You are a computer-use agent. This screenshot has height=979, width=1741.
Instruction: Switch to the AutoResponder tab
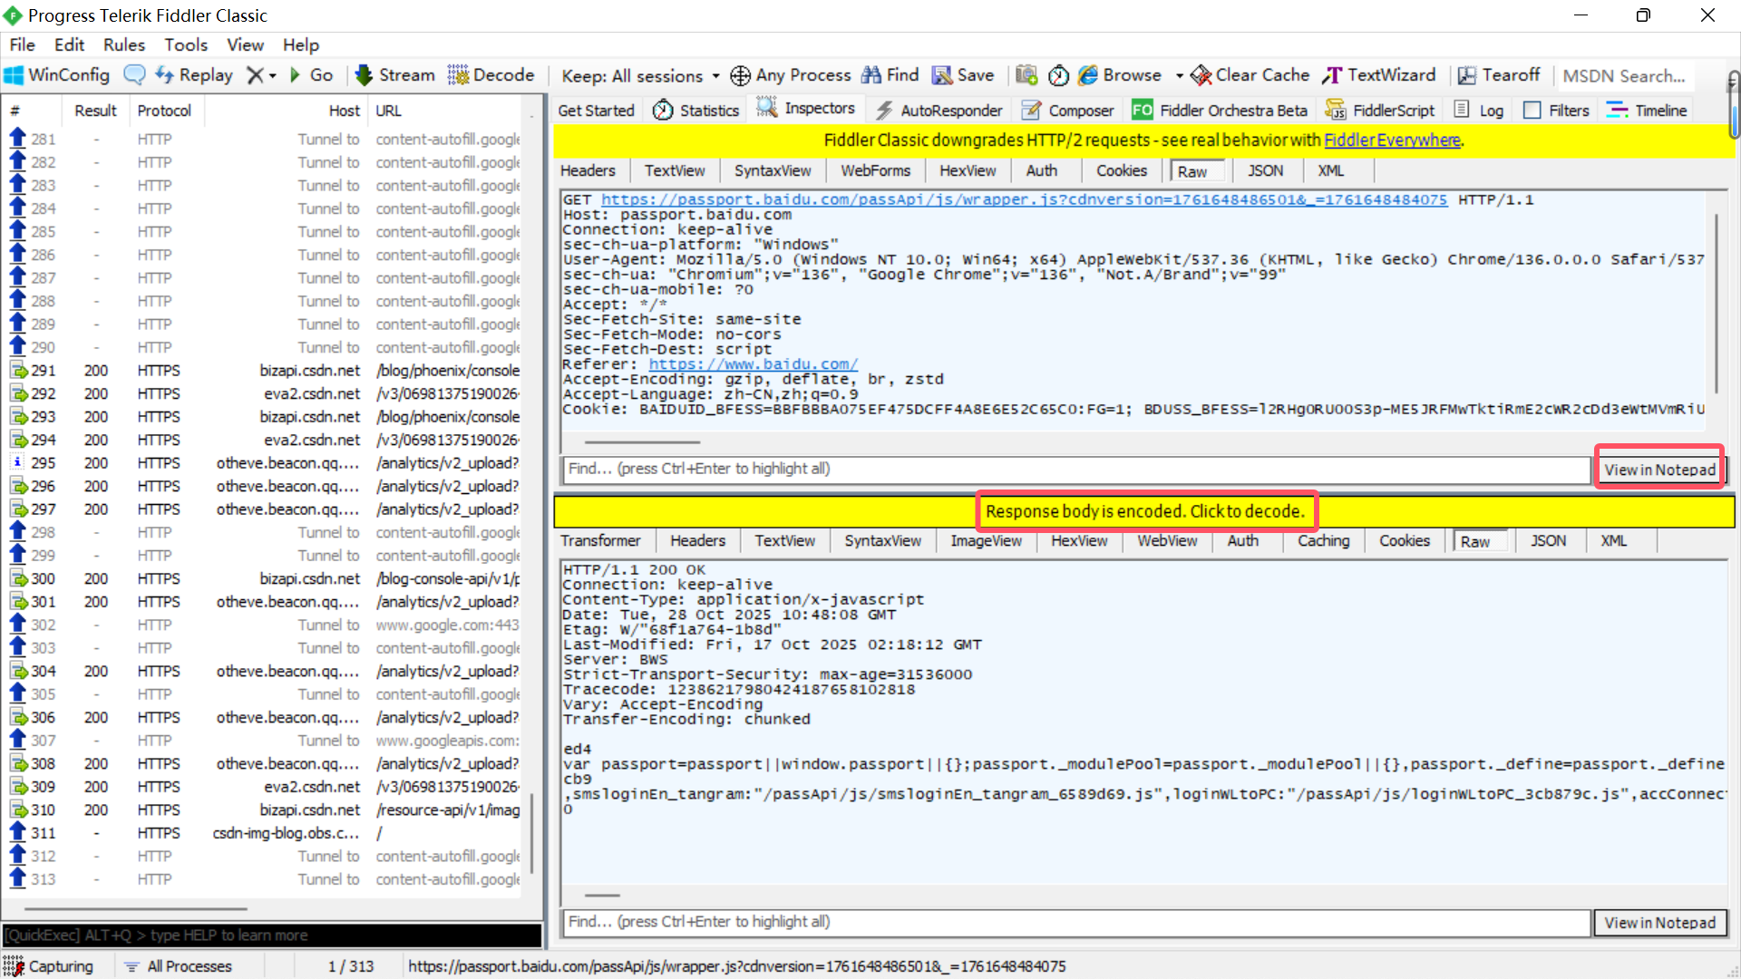point(939,111)
